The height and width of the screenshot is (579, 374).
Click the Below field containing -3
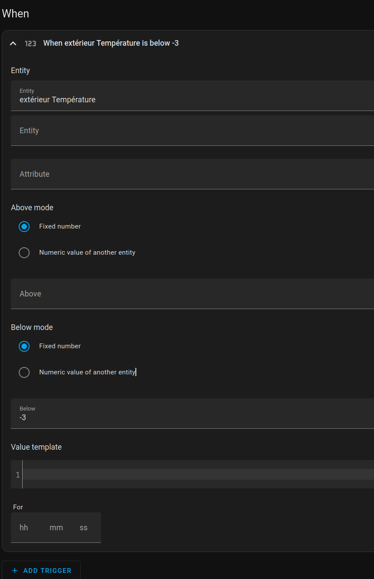[192, 414]
